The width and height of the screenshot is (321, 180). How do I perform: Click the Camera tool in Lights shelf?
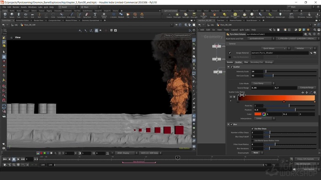(x=169, y=15)
